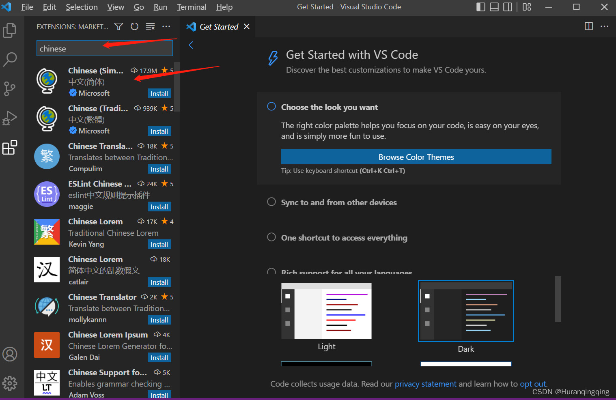Toggle bottom panel layout icon
The image size is (616, 400).
point(494,7)
